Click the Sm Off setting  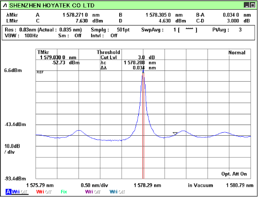[x=70, y=36]
